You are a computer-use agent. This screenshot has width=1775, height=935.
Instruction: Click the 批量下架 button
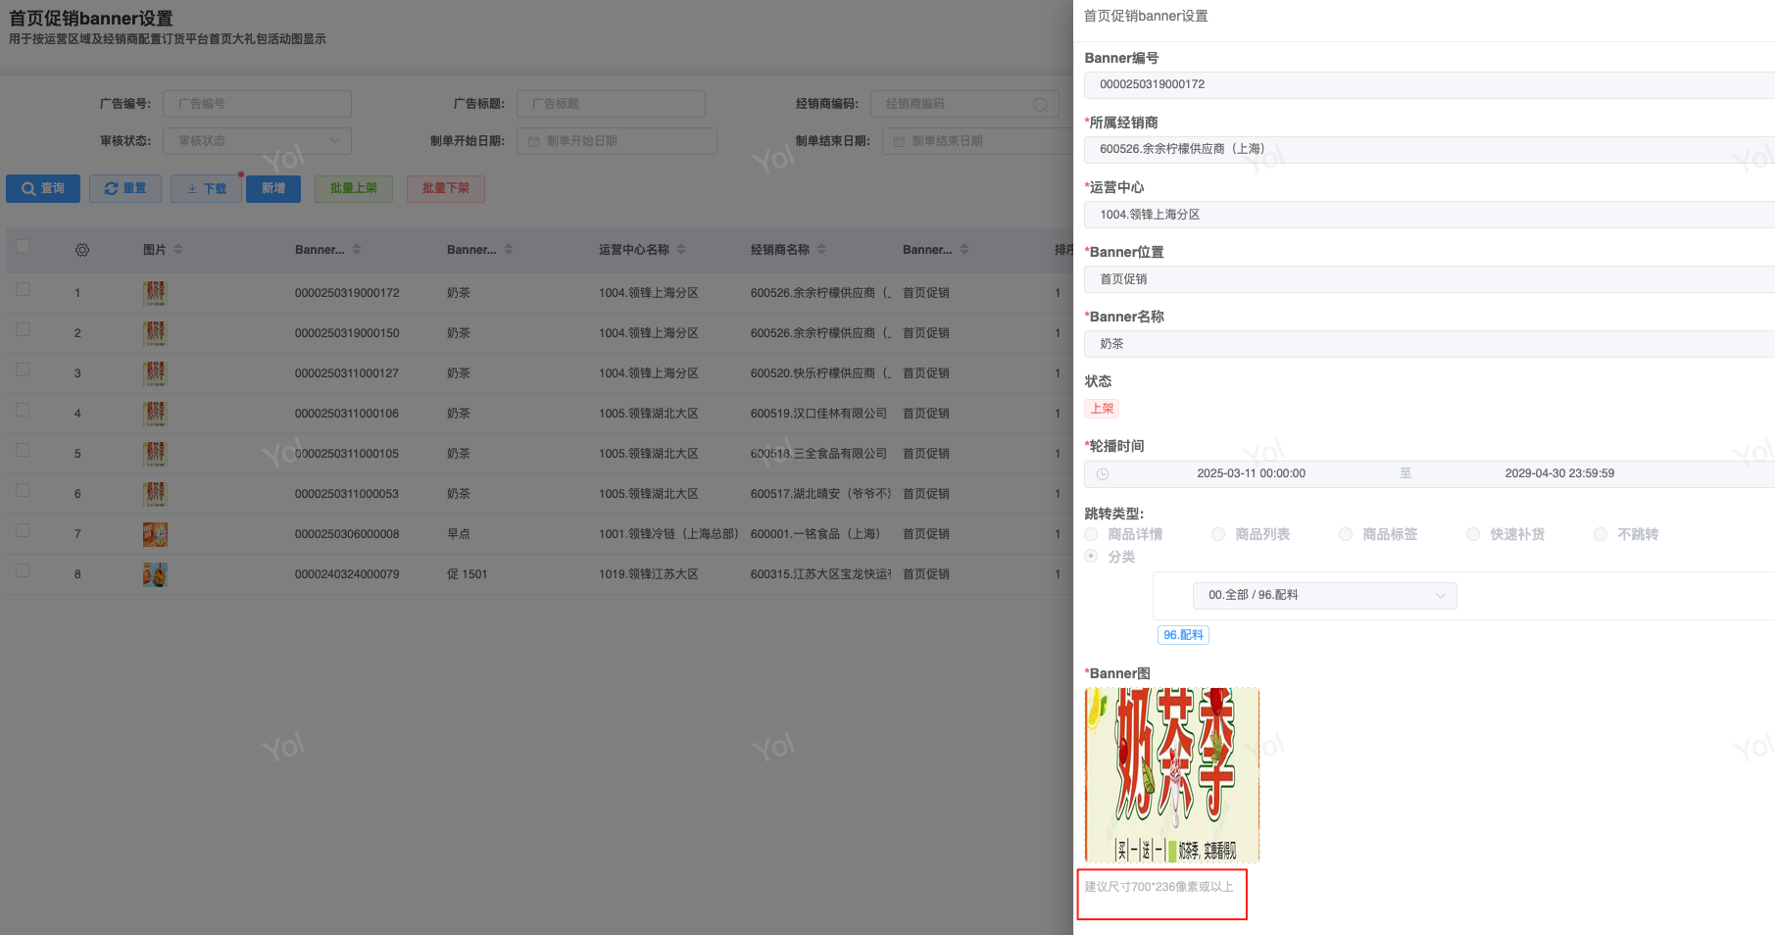coord(446,188)
